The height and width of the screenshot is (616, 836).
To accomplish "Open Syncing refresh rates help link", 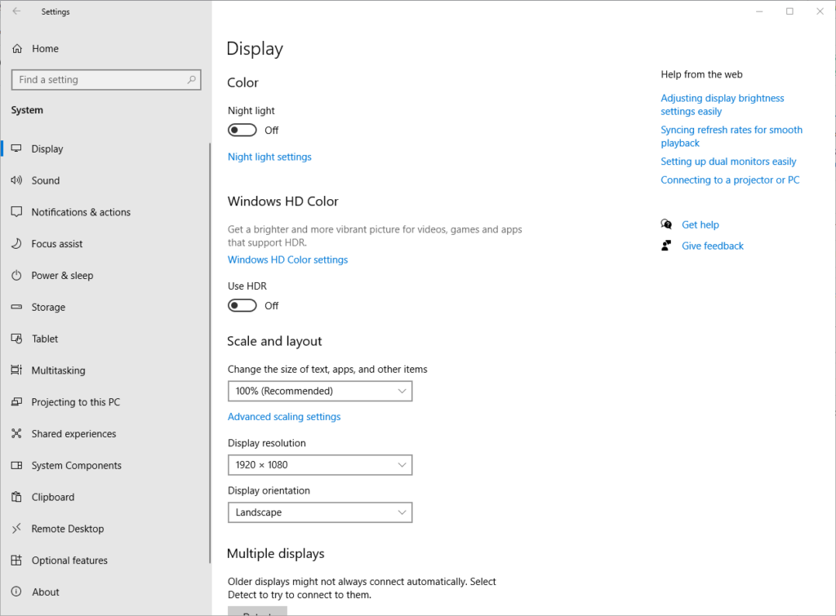I will (x=731, y=136).
